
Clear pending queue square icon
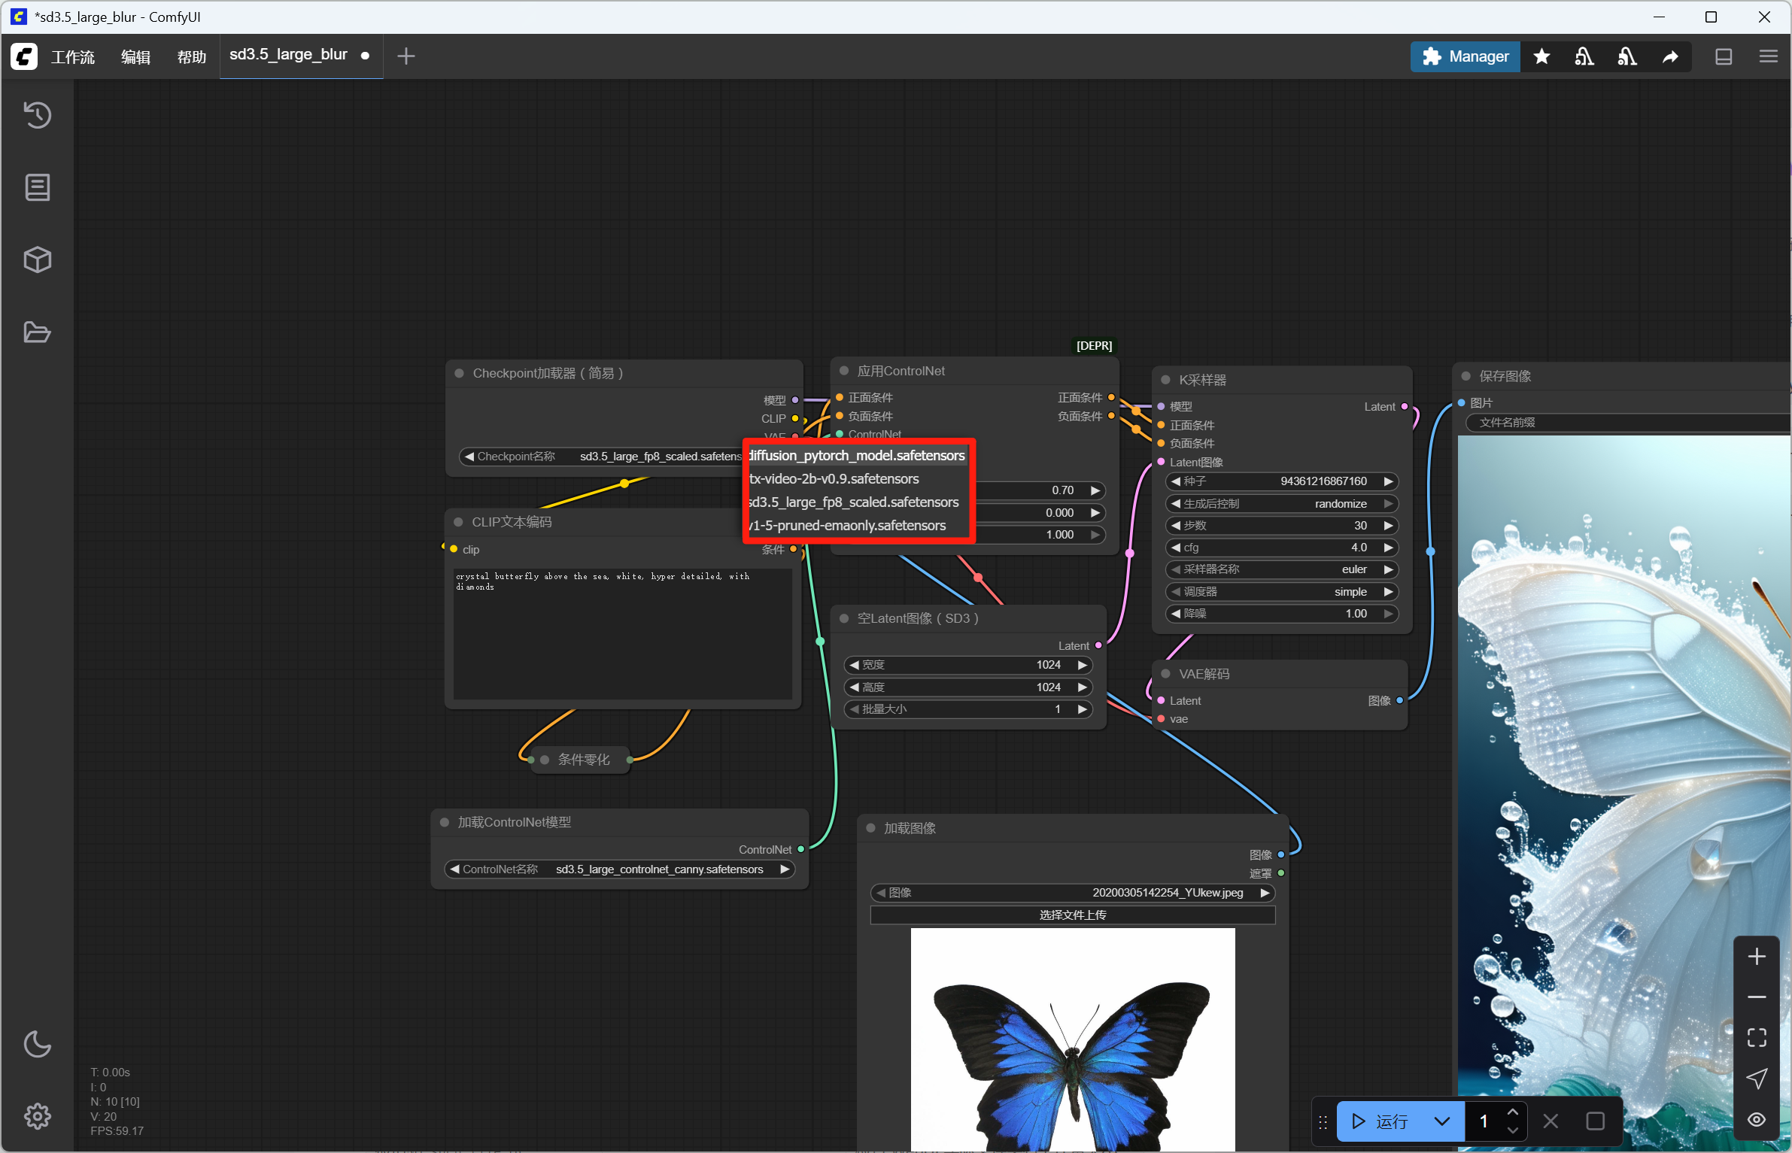click(x=1595, y=1121)
